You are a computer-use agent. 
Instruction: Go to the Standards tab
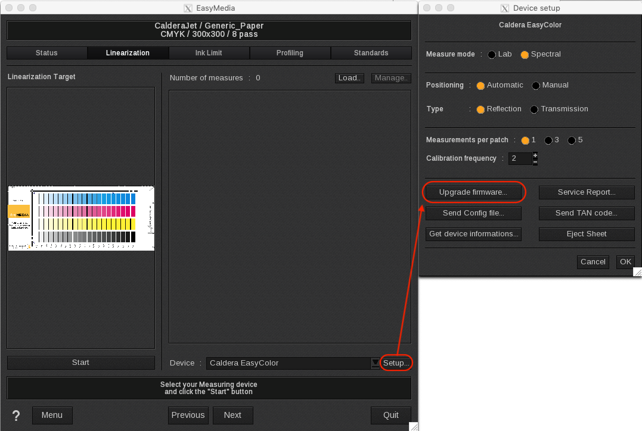(x=371, y=53)
